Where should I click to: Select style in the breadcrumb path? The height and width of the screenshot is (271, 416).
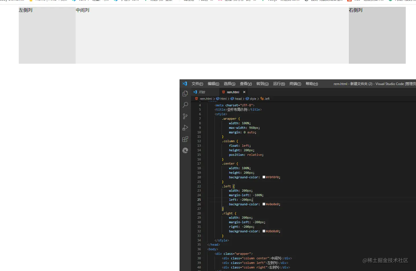tap(253, 99)
